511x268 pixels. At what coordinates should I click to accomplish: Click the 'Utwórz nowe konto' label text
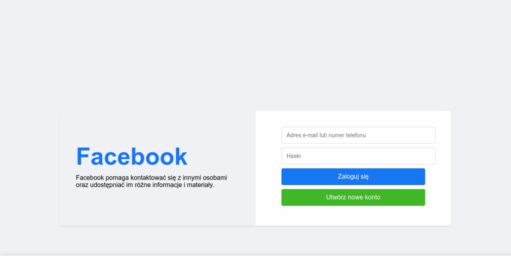[353, 197]
